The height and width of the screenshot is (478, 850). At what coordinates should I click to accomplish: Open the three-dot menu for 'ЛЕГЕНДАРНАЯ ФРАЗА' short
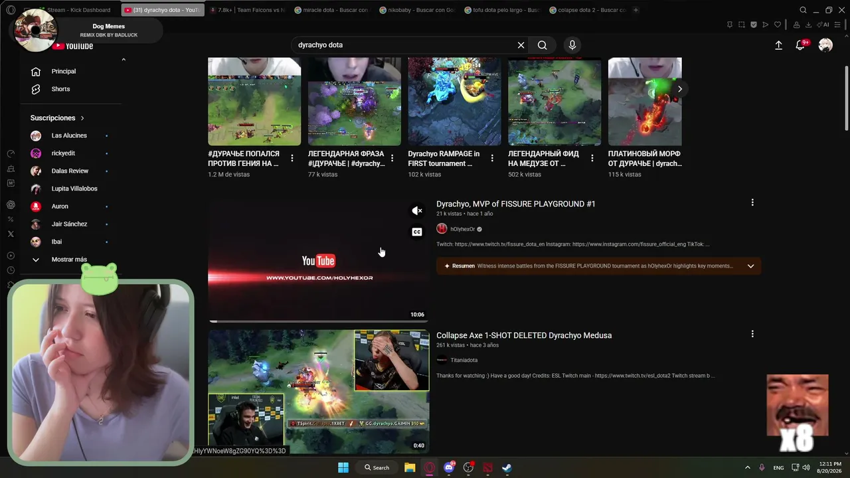[x=392, y=158]
